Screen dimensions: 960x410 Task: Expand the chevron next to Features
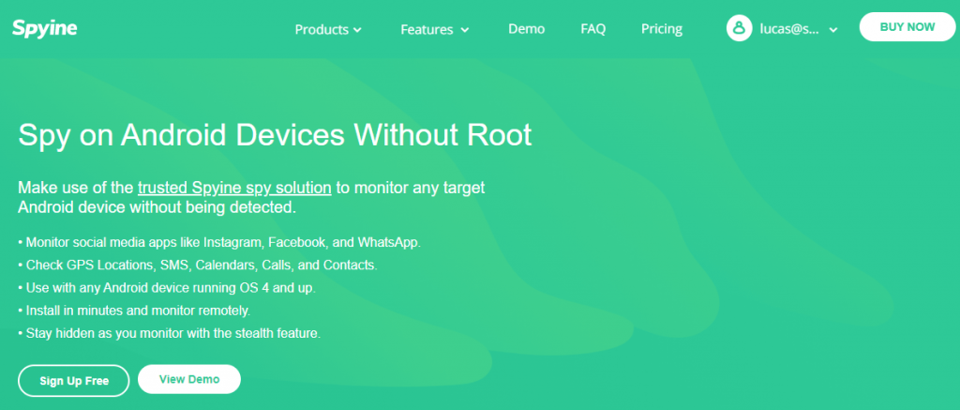point(464,30)
